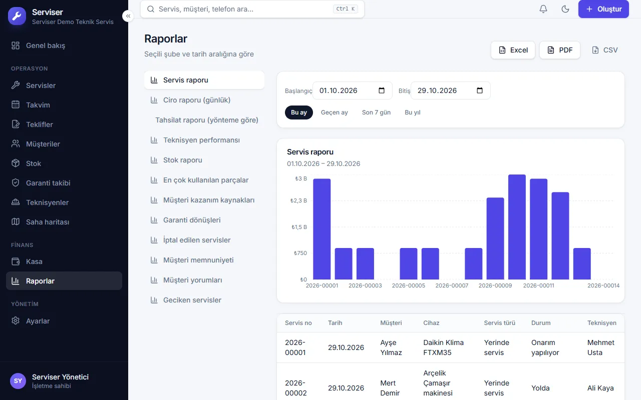The height and width of the screenshot is (400, 641).
Task: Open Tahsilat raporu (yönteme göre)
Action: pyautogui.click(x=204, y=120)
